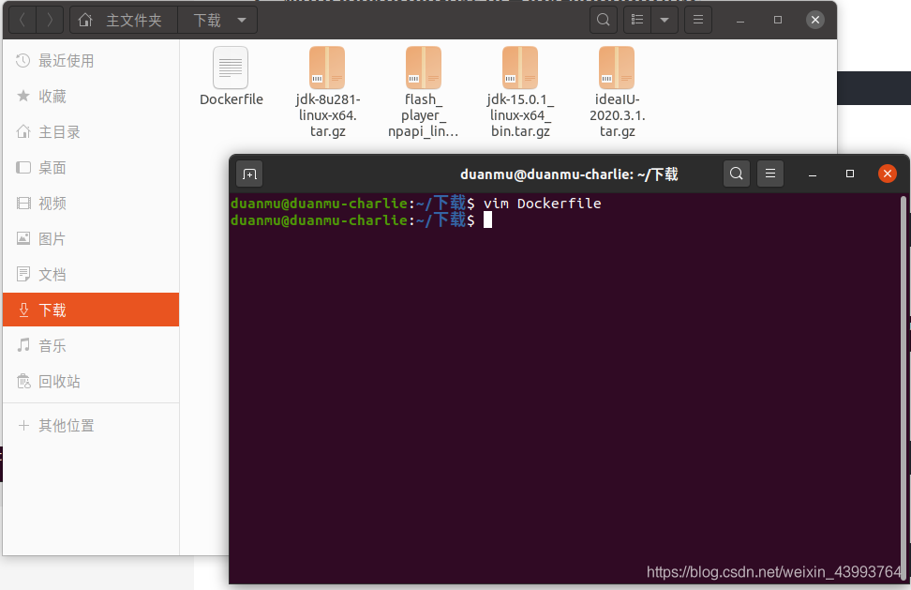This screenshot has width=911, height=590.
Task: Open 最近使用 recent files in sidebar
Action: point(91,60)
